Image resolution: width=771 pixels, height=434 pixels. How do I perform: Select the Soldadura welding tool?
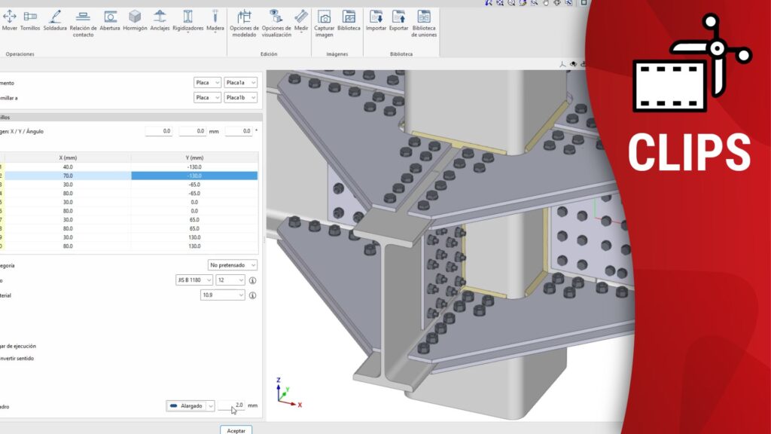point(55,20)
